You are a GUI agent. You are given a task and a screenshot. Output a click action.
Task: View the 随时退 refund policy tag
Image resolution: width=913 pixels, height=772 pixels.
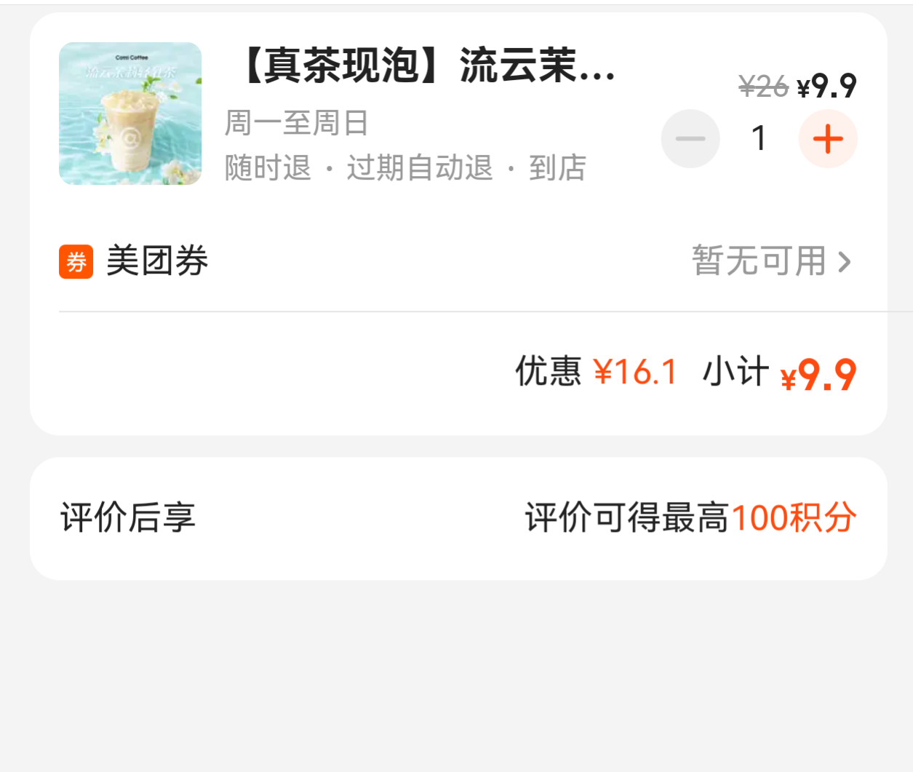(x=268, y=168)
